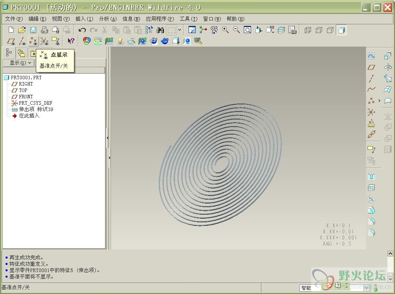
Task: Create a datum plane from the right toolbar
Action: [x=371, y=67]
